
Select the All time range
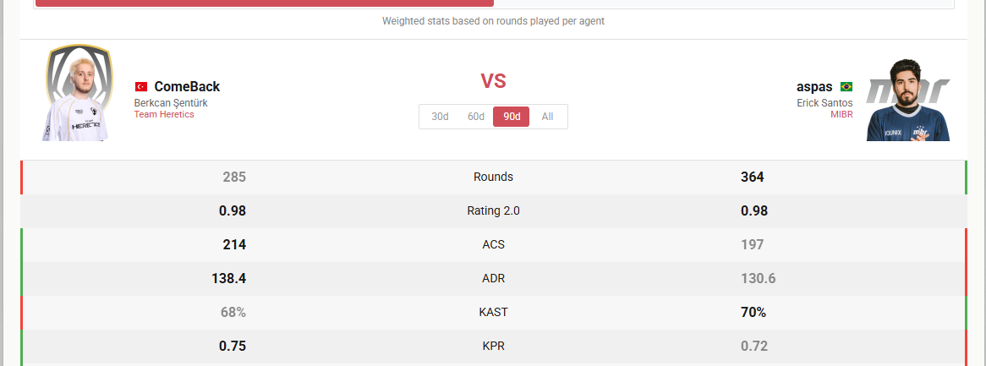point(547,117)
